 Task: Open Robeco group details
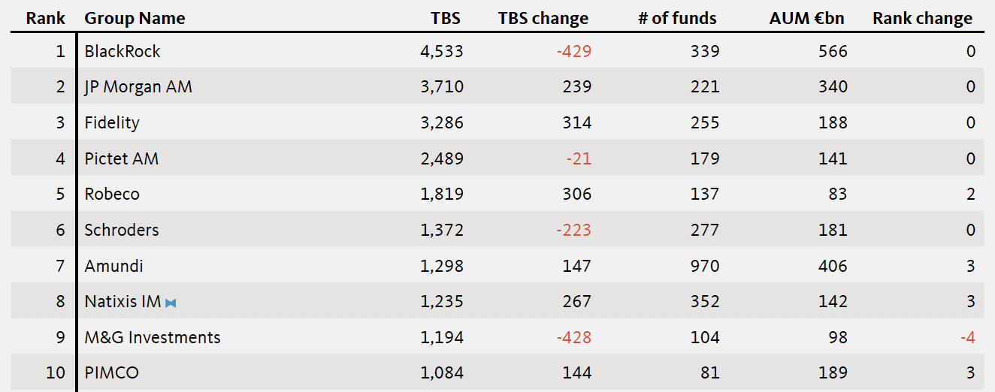click(112, 194)
